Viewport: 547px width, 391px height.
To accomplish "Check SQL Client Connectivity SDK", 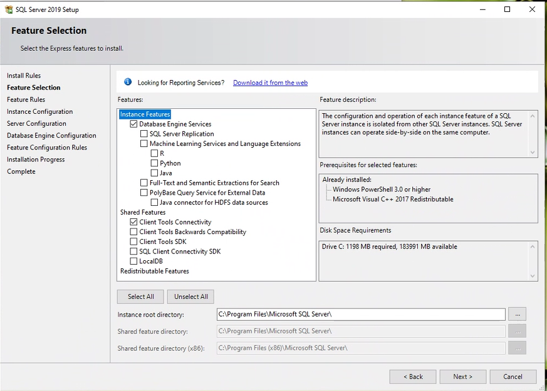I will pyautogui.click(x=133, y=251).
